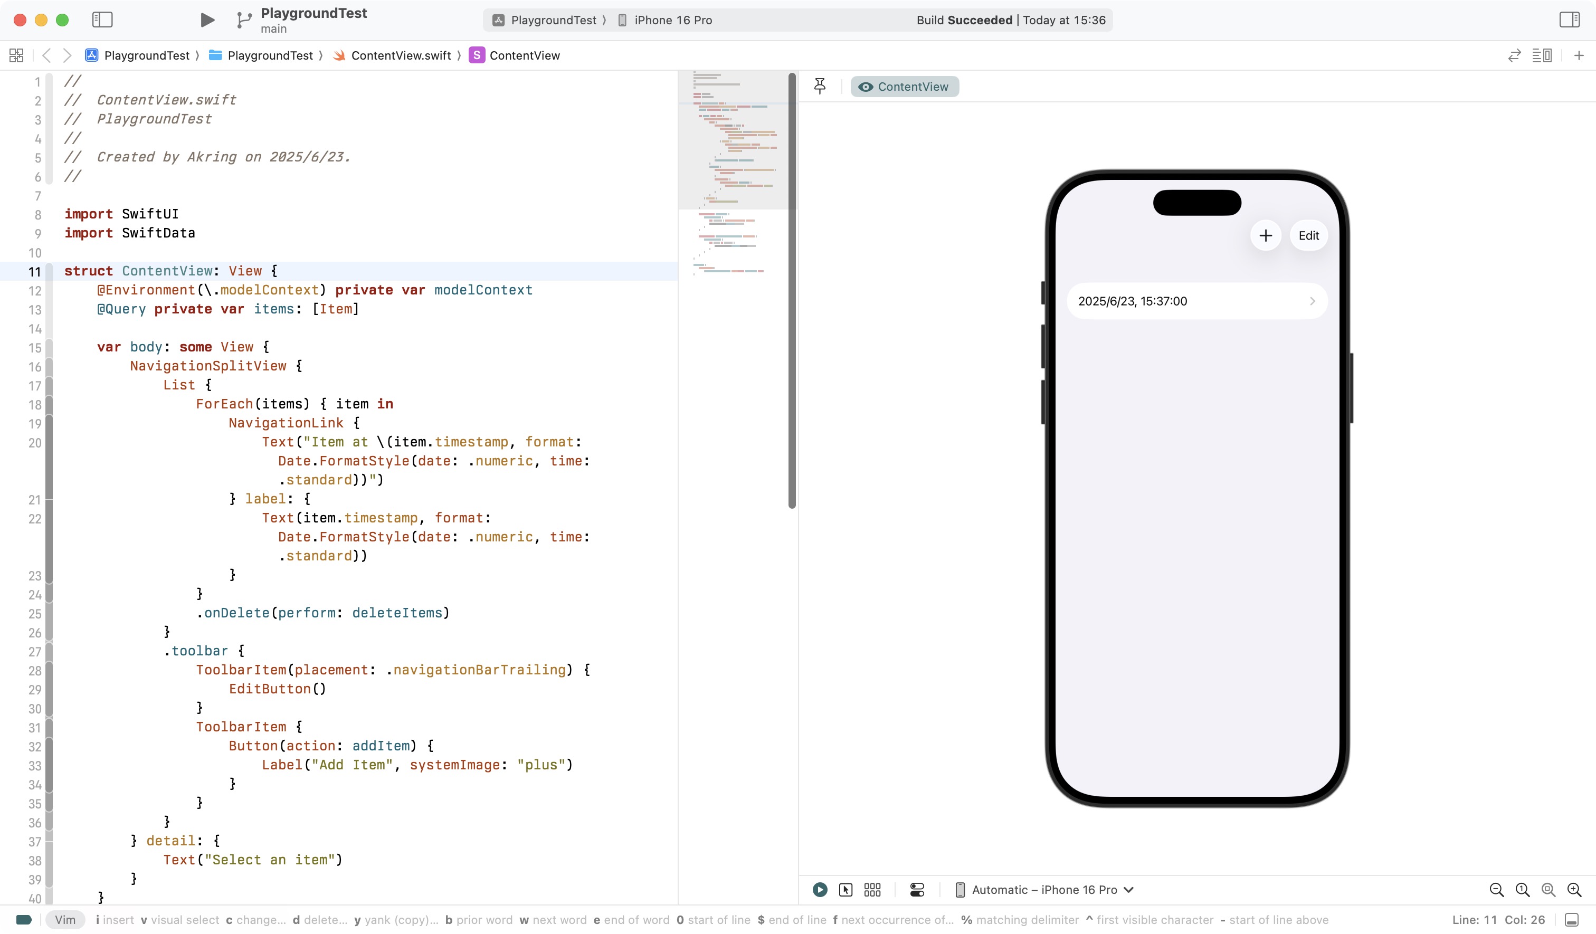This screenshot has width=1596, height=934.
Task: Zoom in the preview canvas
Action: (1574, 890)
